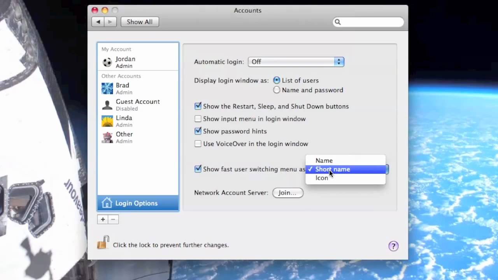
Task: Click the Guest Account silhouette icon
Action: (107, 105)
